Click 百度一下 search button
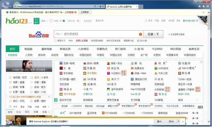212x127 pixels. [153, 34]
